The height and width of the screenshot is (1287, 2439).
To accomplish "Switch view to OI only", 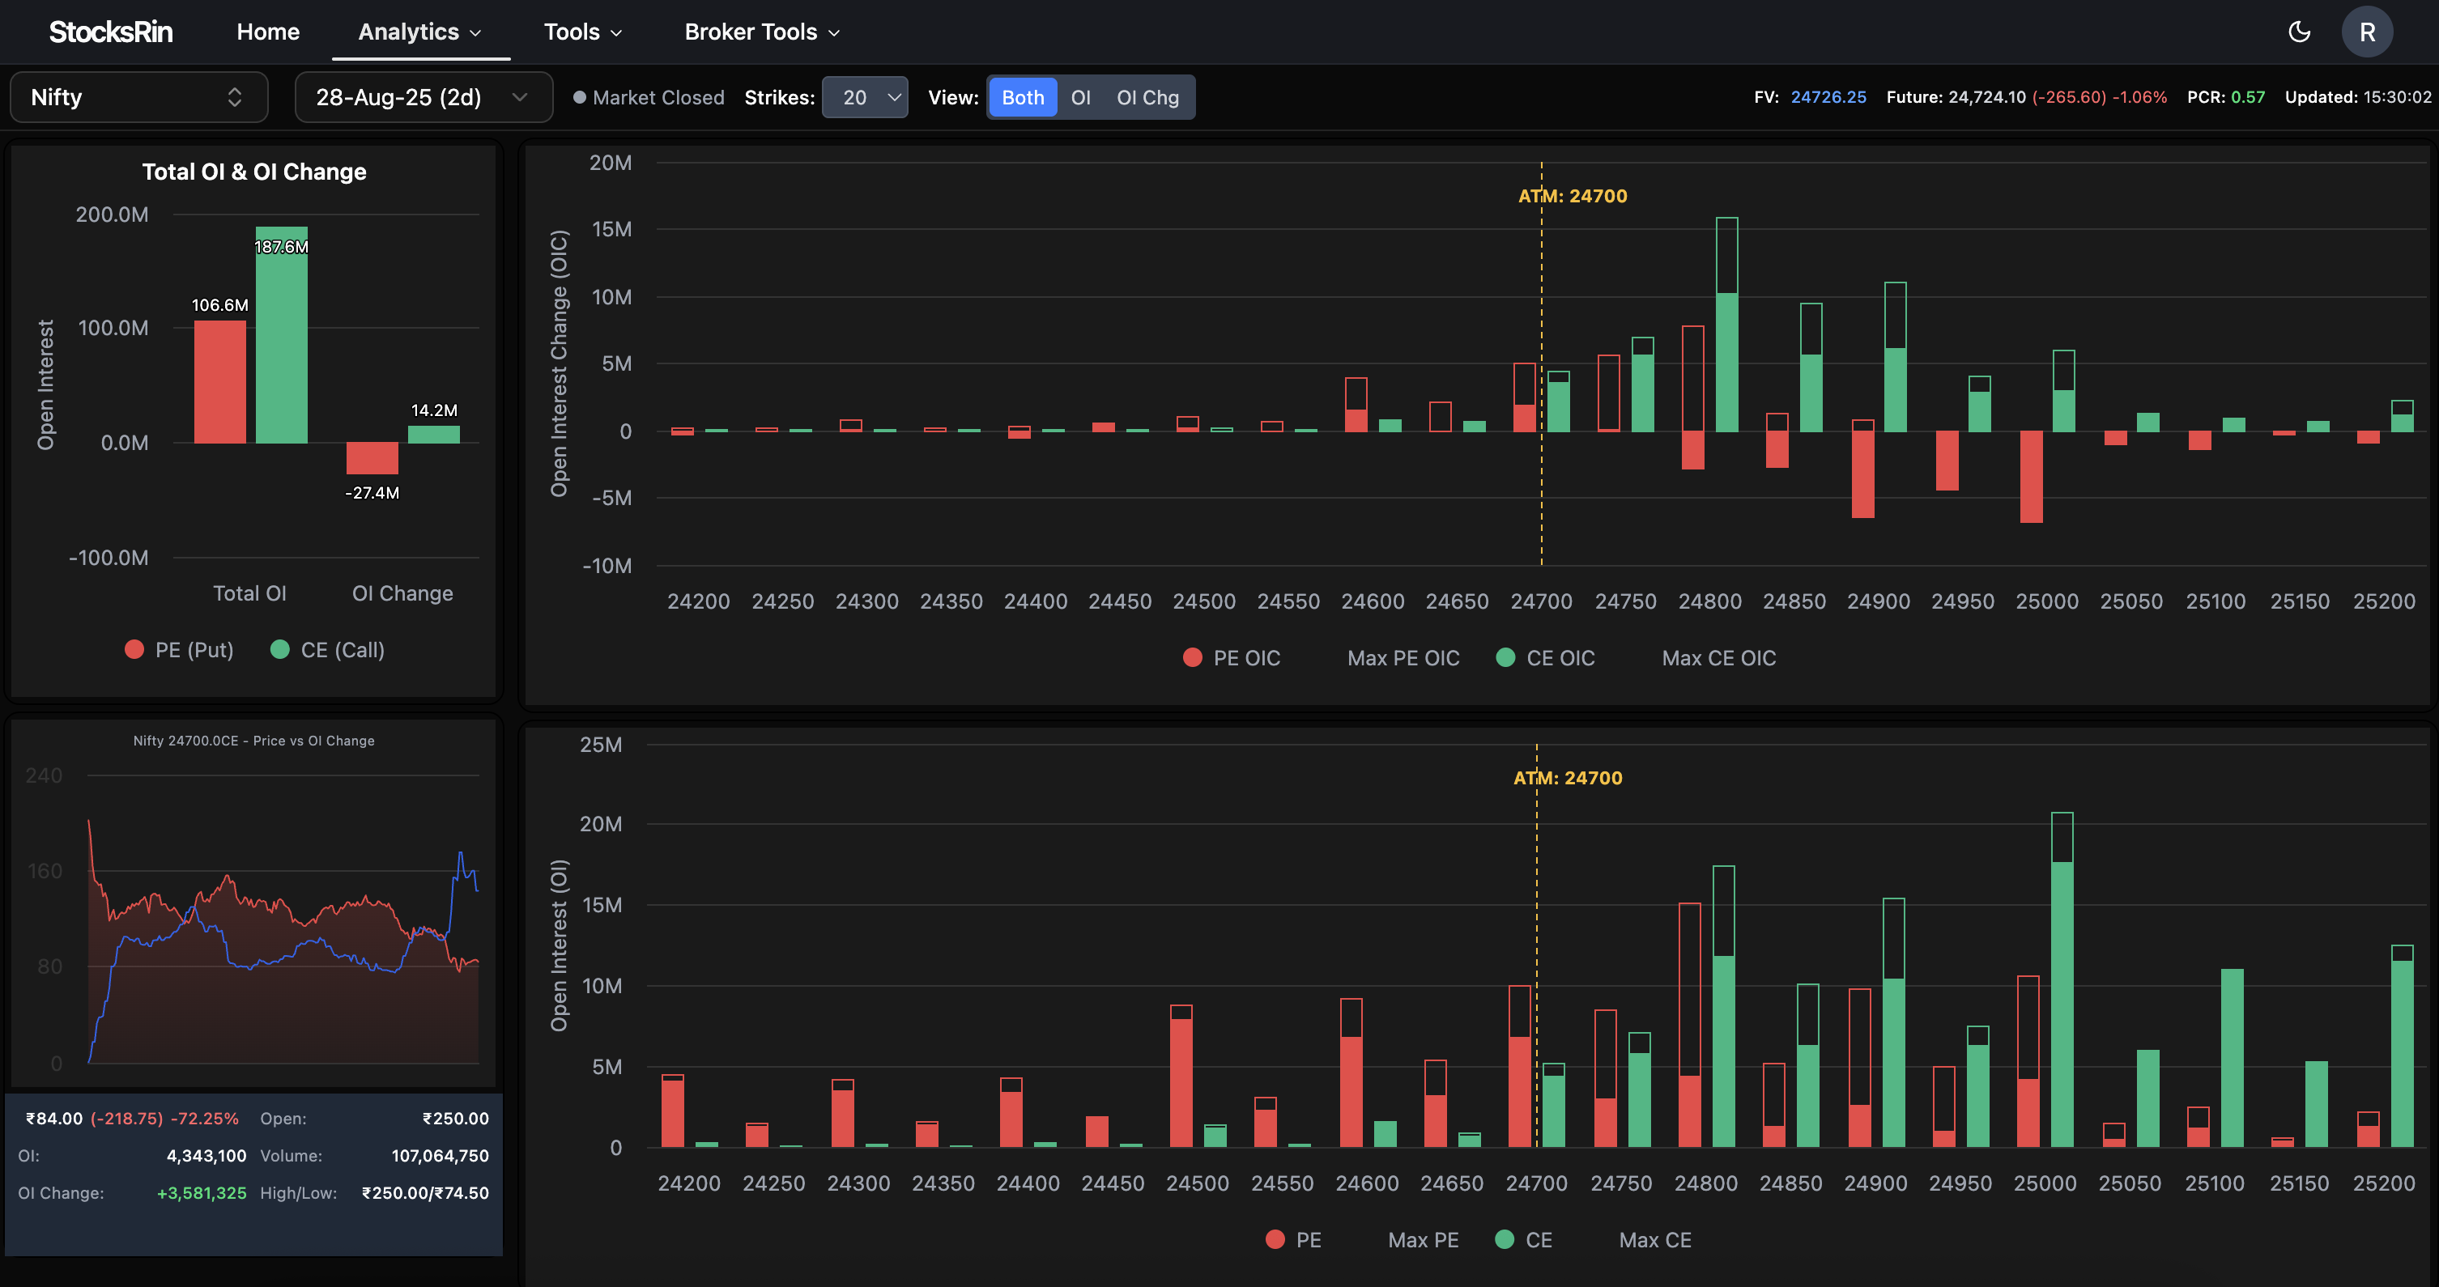I will (x=1080, y=97).
